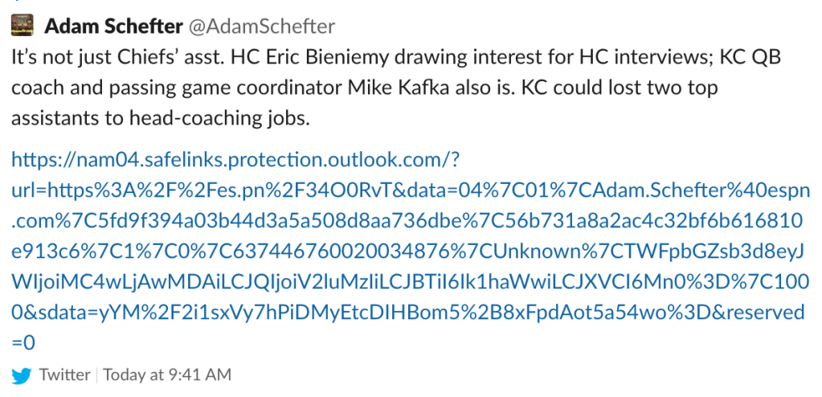Click the Twitter source label in footer
The image size is (822, 397).
point(64,375)
